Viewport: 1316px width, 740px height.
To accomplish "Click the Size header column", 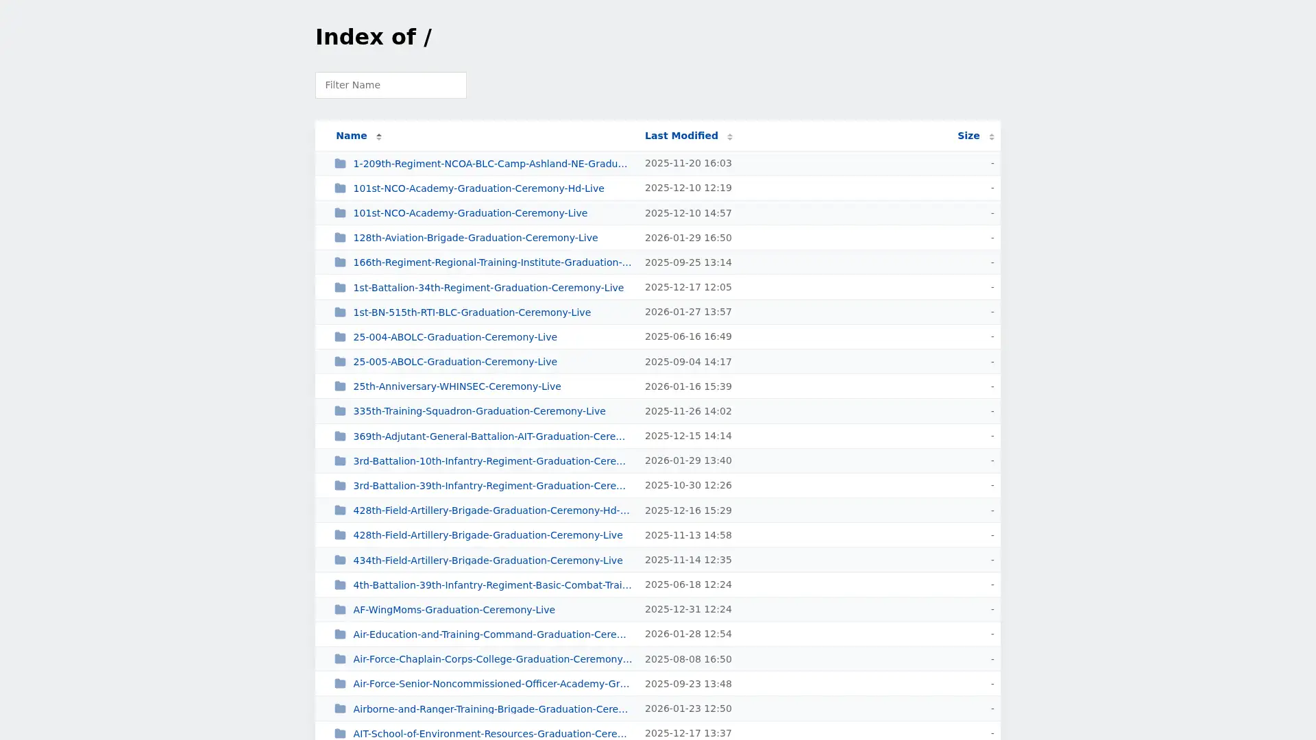I will (x=968, y=136).
